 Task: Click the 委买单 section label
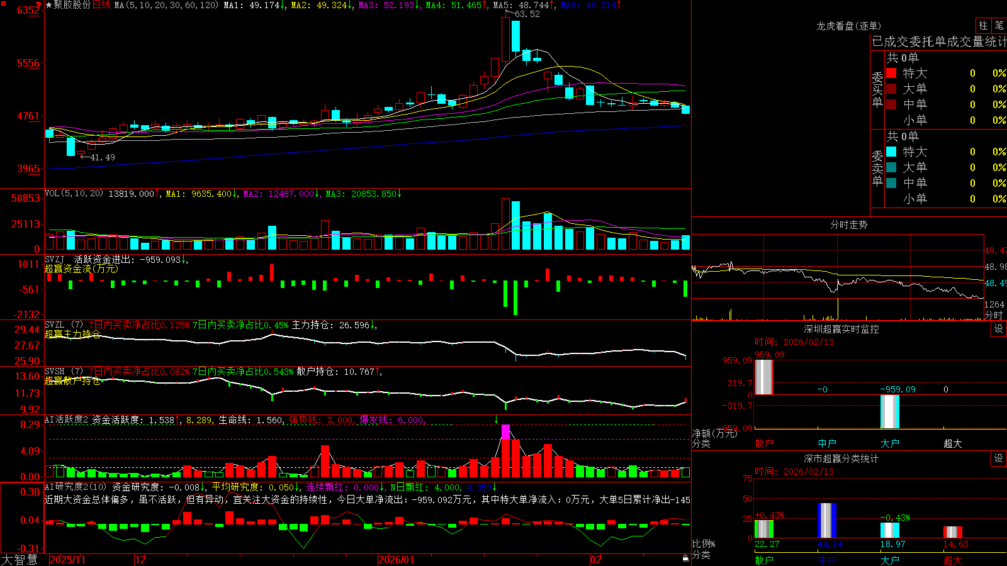[x=877, y=89]
